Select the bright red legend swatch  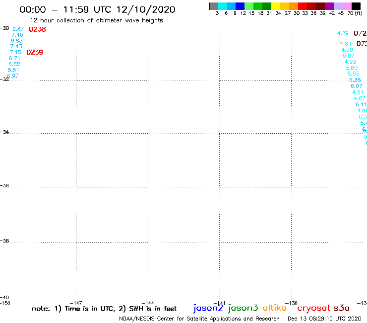(303, 6)
